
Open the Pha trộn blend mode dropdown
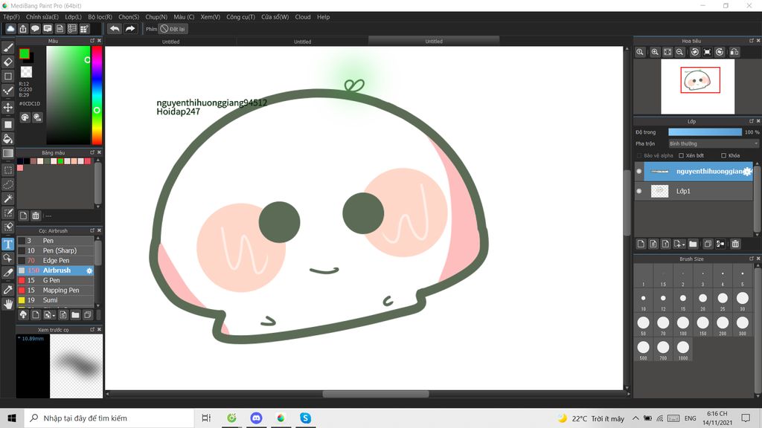pos(713,143)
